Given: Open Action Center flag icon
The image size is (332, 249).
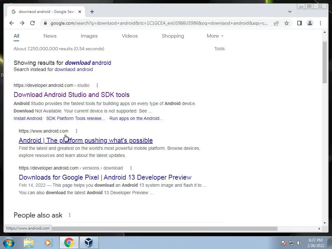Looking at the screenshot, I should click(283, 243).
